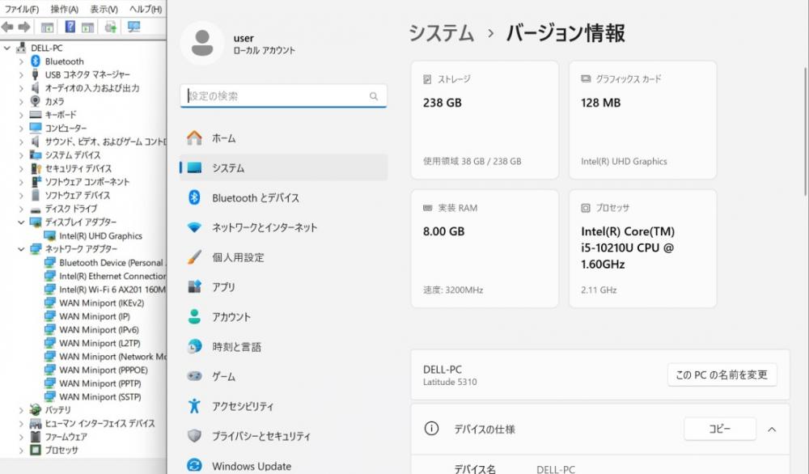Click the バッテリ battery icon in tree
Image resolution: width=809 pixels, height=474 pixels.
[x=35, y=409]
